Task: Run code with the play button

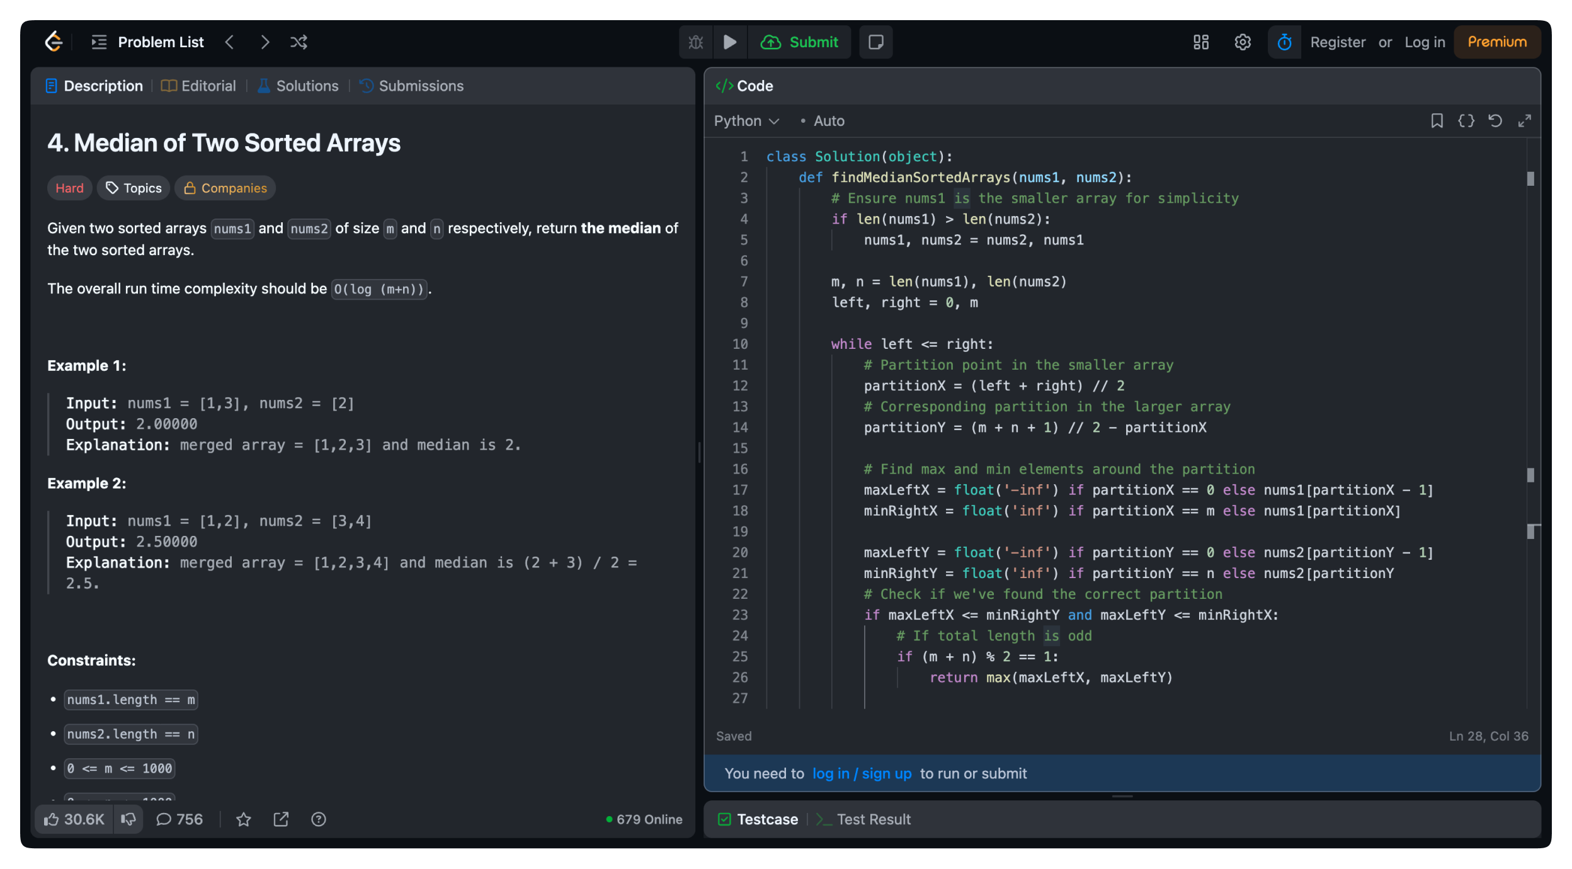Action: (x=730, y=42)
